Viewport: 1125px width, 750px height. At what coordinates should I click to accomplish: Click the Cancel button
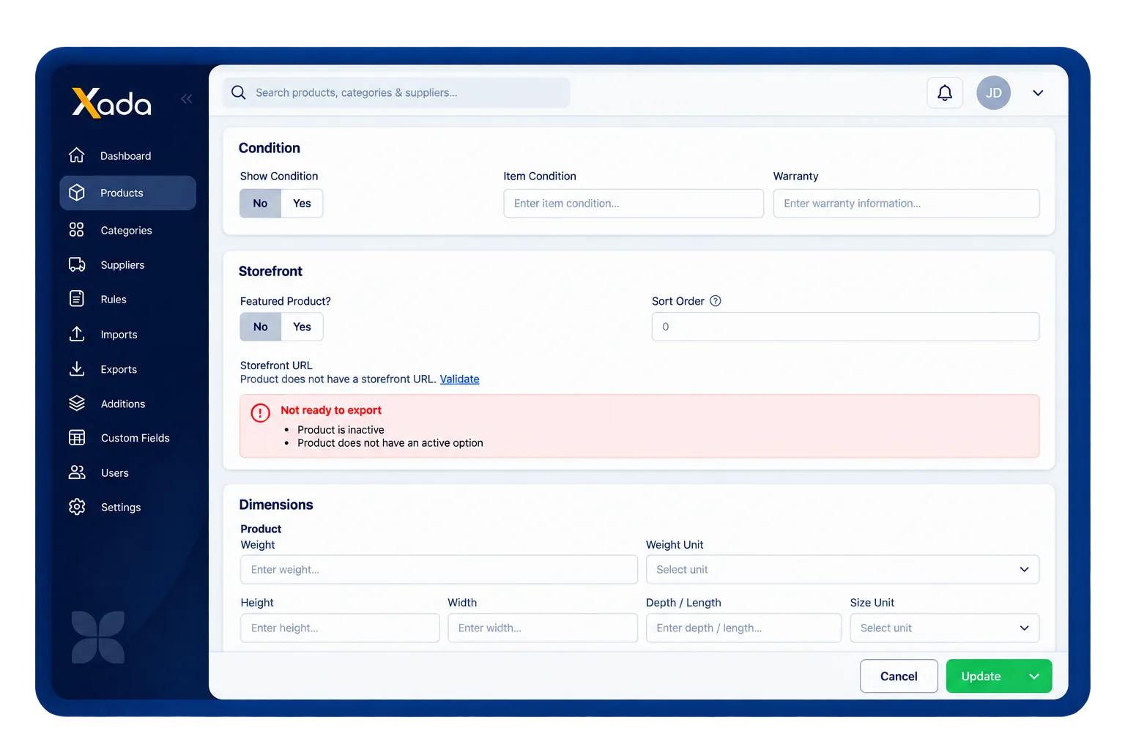tap(899, 676)
